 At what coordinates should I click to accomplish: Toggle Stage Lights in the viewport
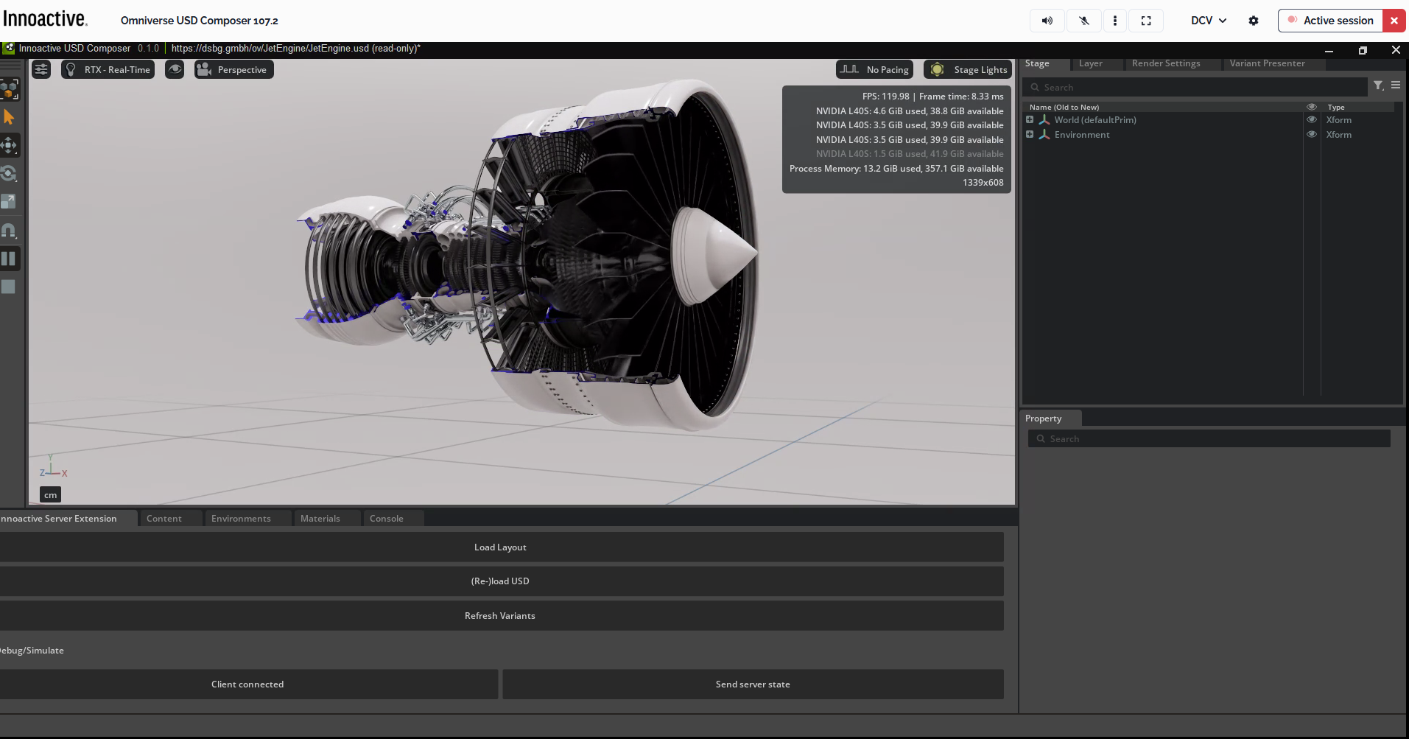pyautogui.click(x=968, y=69)
